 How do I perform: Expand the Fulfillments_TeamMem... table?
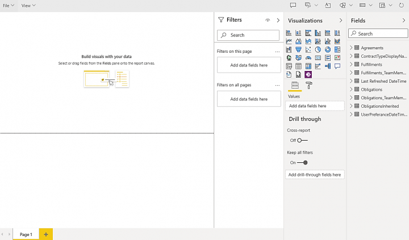[351, 73]
